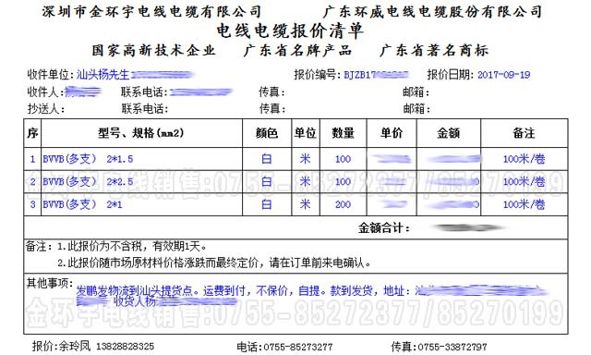591x355 pixels.
Task: Click quantity 100 in the 2*2.5 row
Action: coord(343,182)
